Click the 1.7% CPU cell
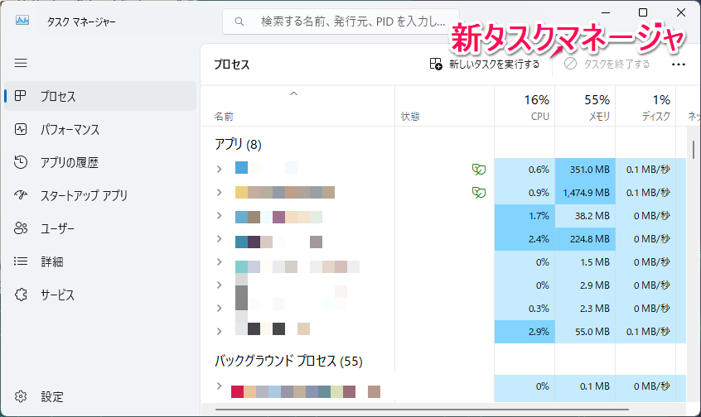The height and width of the screenshot is (417, 701). (525, 216)
